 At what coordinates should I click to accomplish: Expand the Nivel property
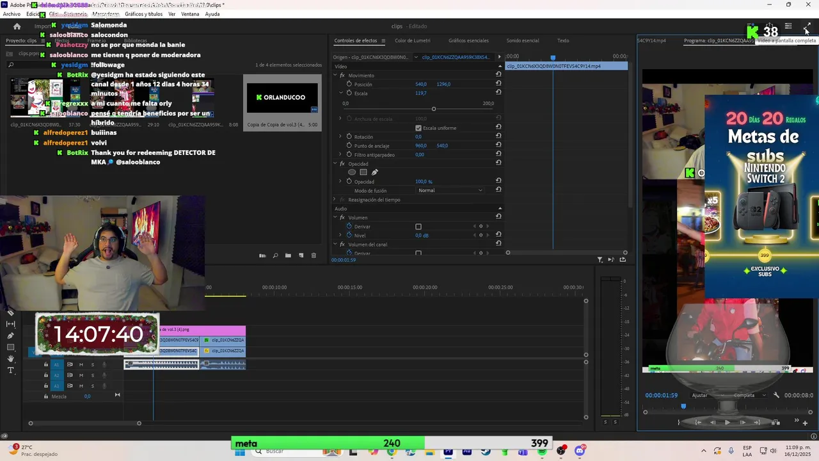click(x=340, y=235)
